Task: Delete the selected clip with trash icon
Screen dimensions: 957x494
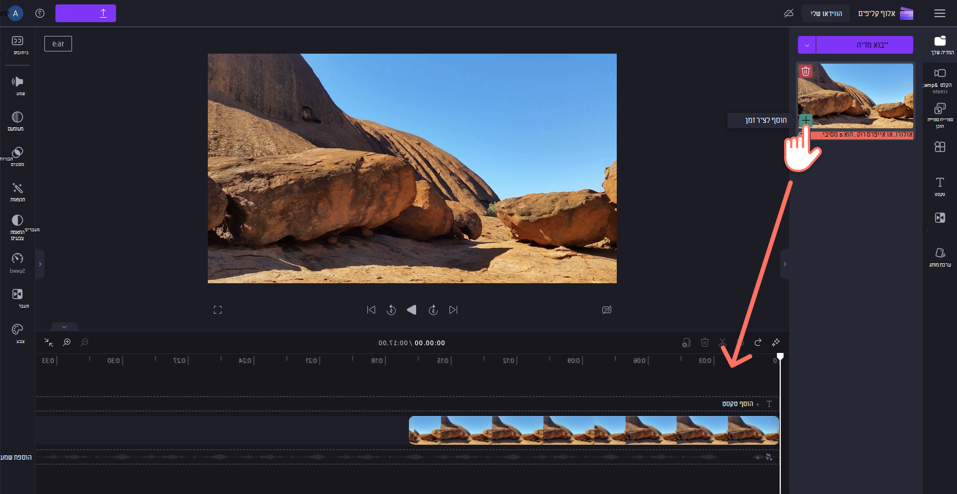Action: pos(704,342)
